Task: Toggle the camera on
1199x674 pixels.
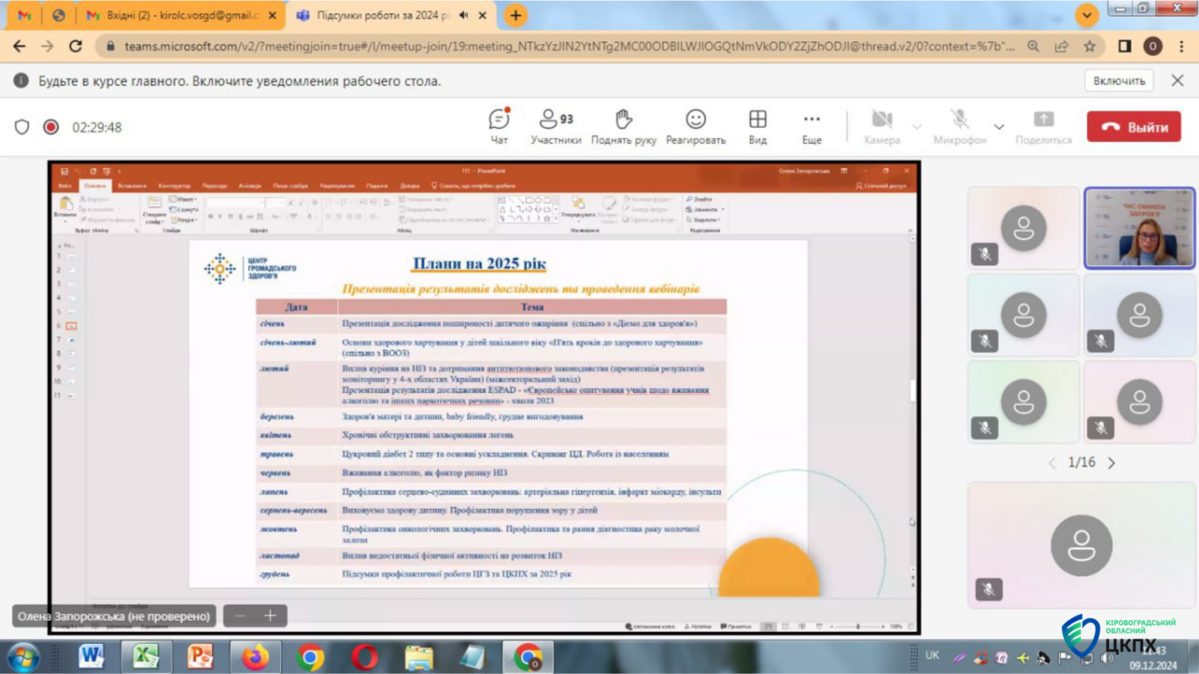Action: (882, 127)
